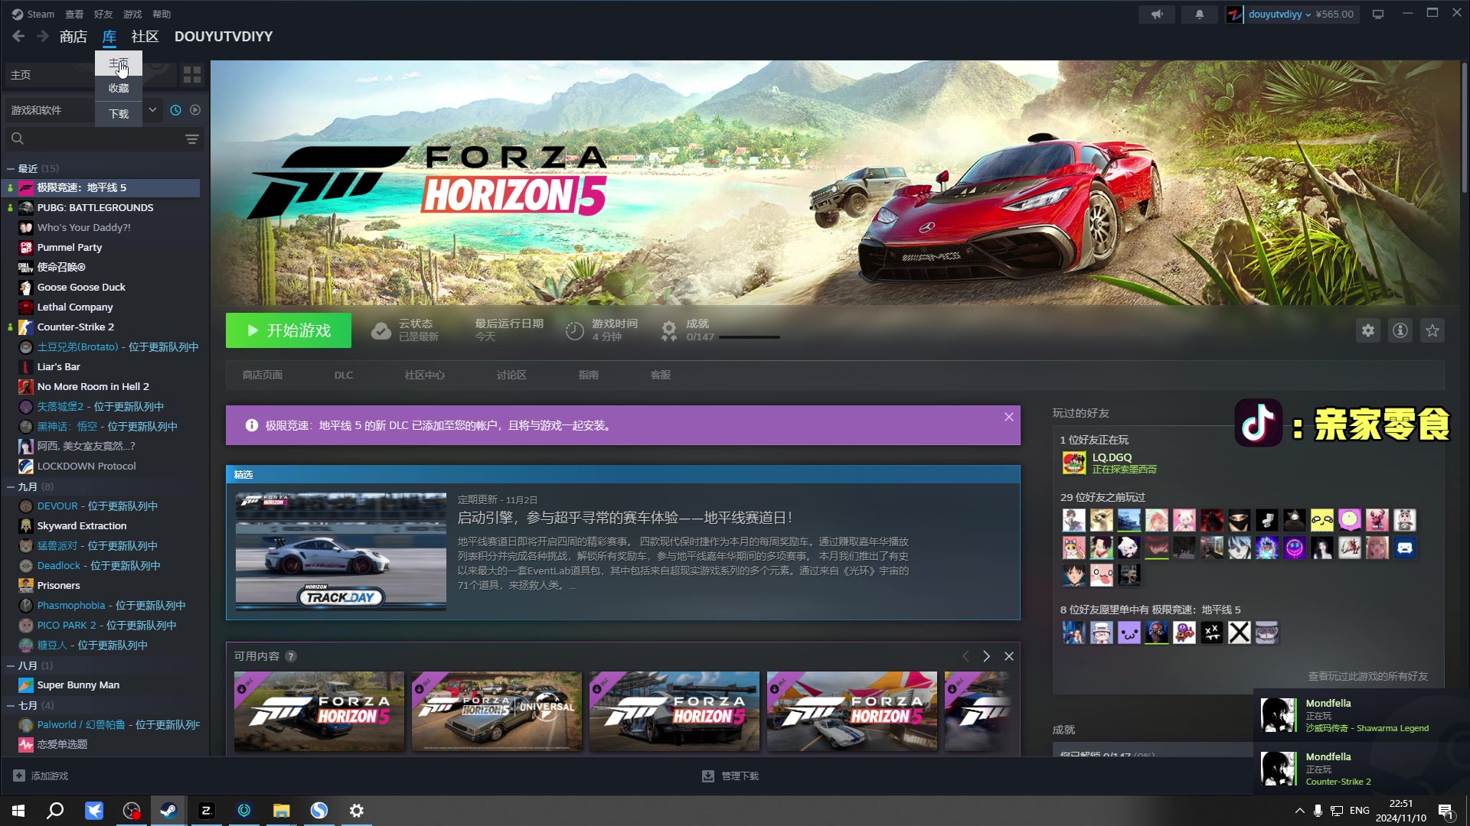Click the filter icon beside the library search box

191,138
